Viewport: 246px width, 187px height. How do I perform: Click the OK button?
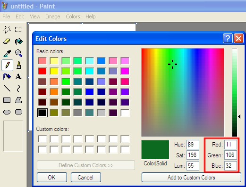(52, 178)
